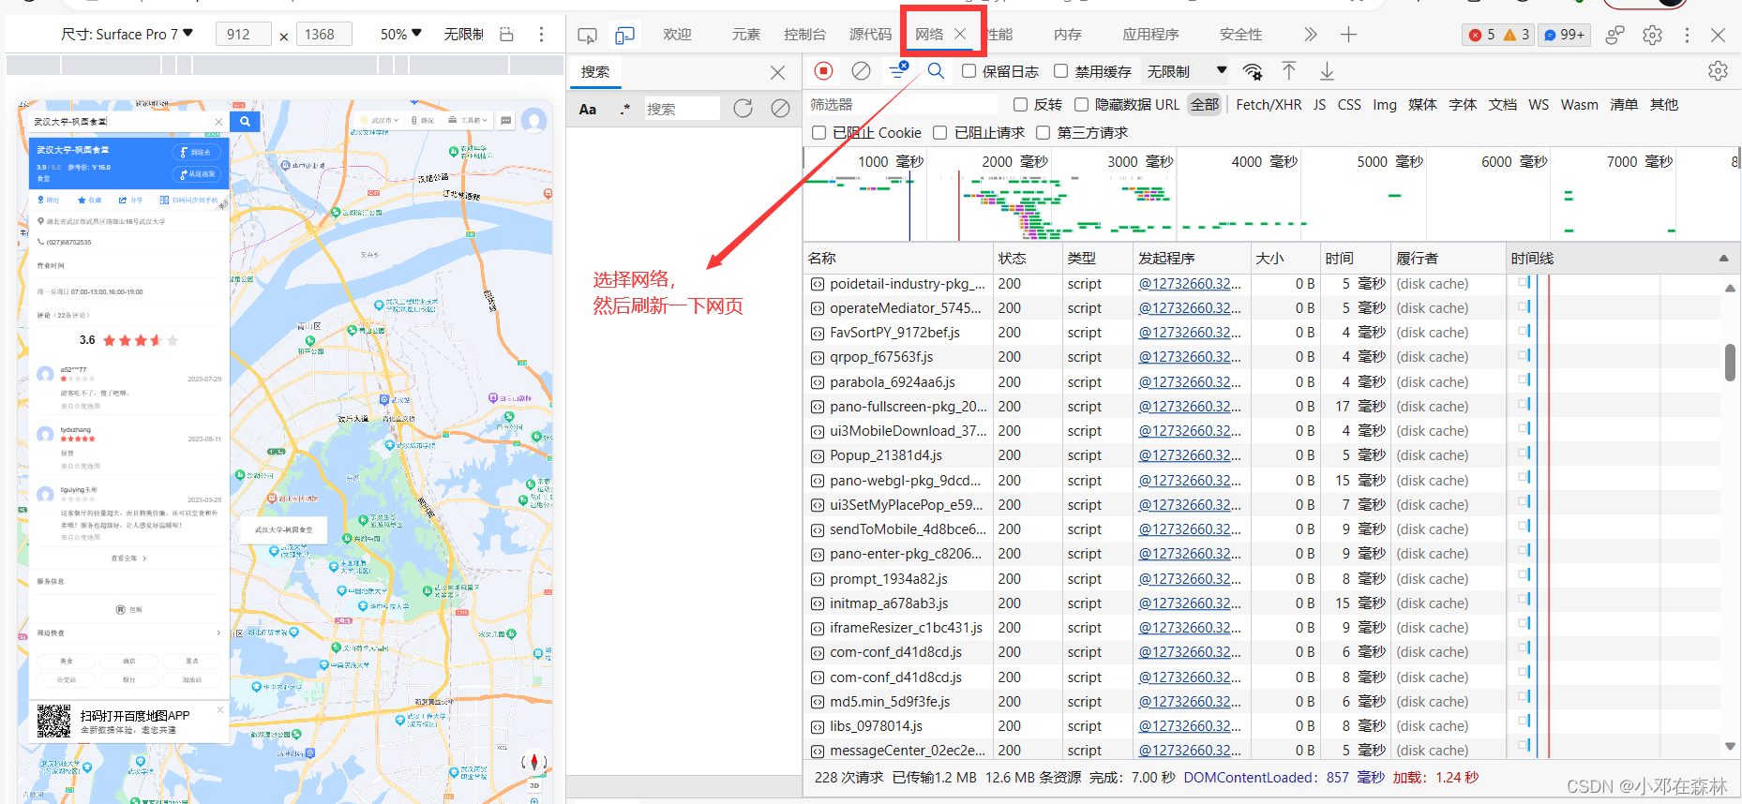The image size is (1742, 804).
Task: Click the export HAR download arrow
Action: coord(1327,71)
